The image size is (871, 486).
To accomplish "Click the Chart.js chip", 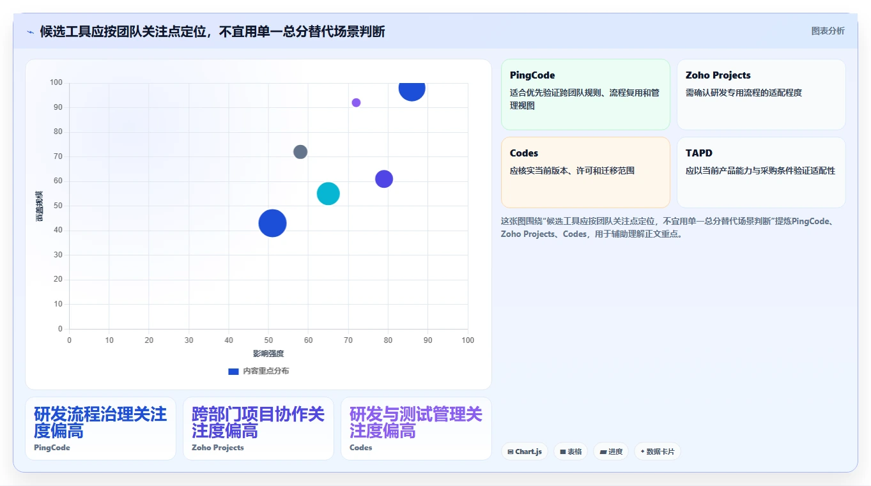I will click(525, 452).
